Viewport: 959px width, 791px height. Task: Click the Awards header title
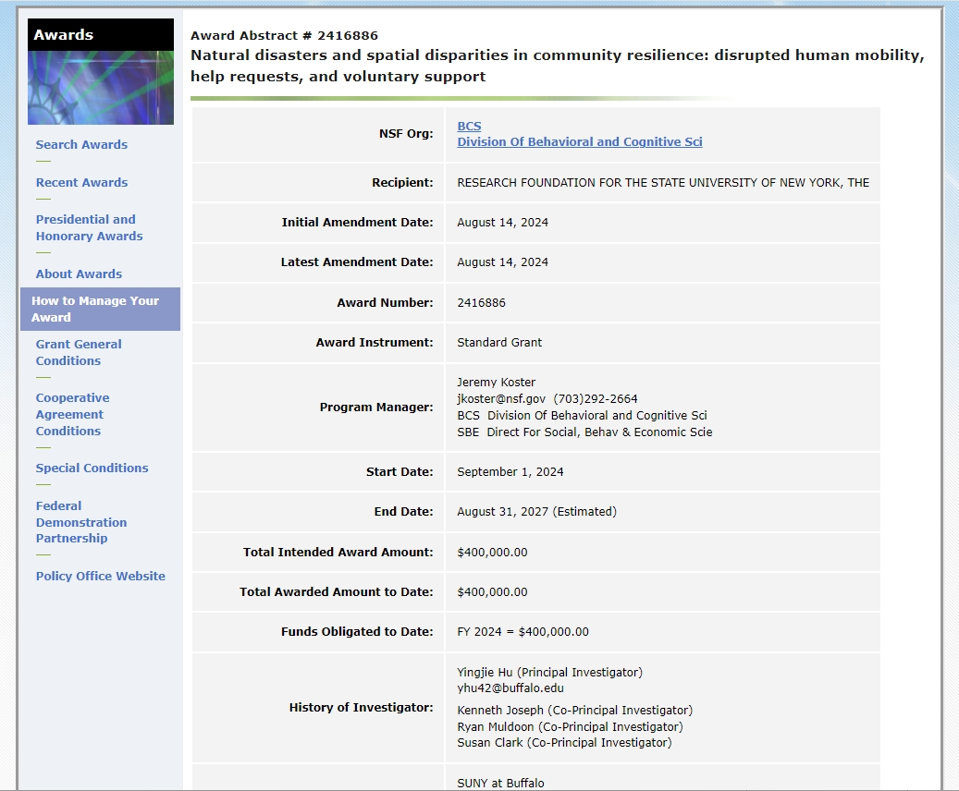[x=64, y=35]
